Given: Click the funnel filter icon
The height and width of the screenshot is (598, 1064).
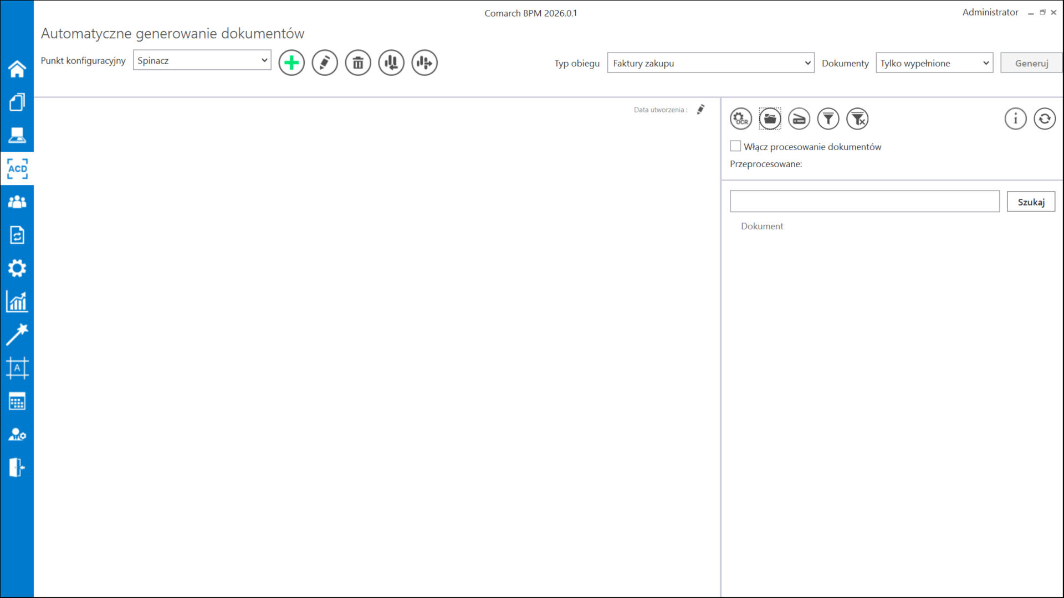Looking at the screenshot, I should (x=828, y=118).
